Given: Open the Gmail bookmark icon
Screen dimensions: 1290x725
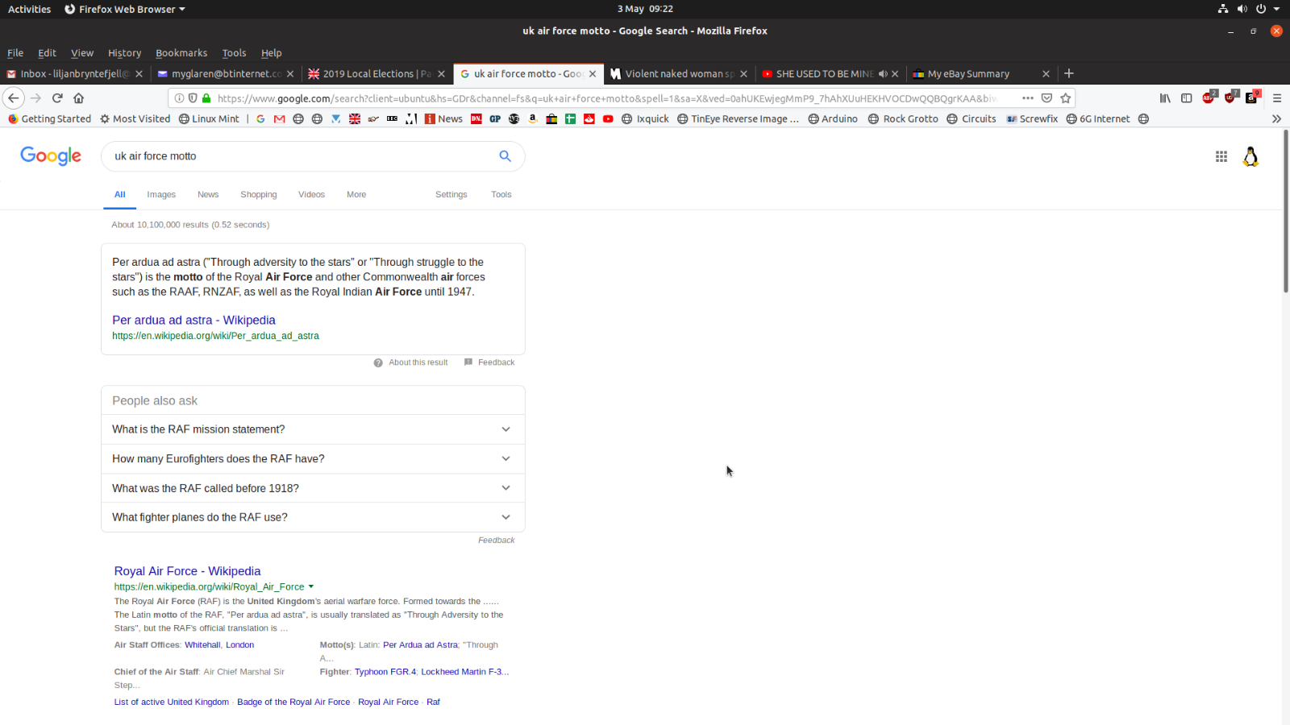Looking at the screenshot, I should click(279, 119).
